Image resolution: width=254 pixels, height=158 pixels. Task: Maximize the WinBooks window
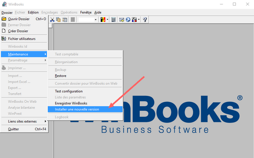[x=234, y=4]
